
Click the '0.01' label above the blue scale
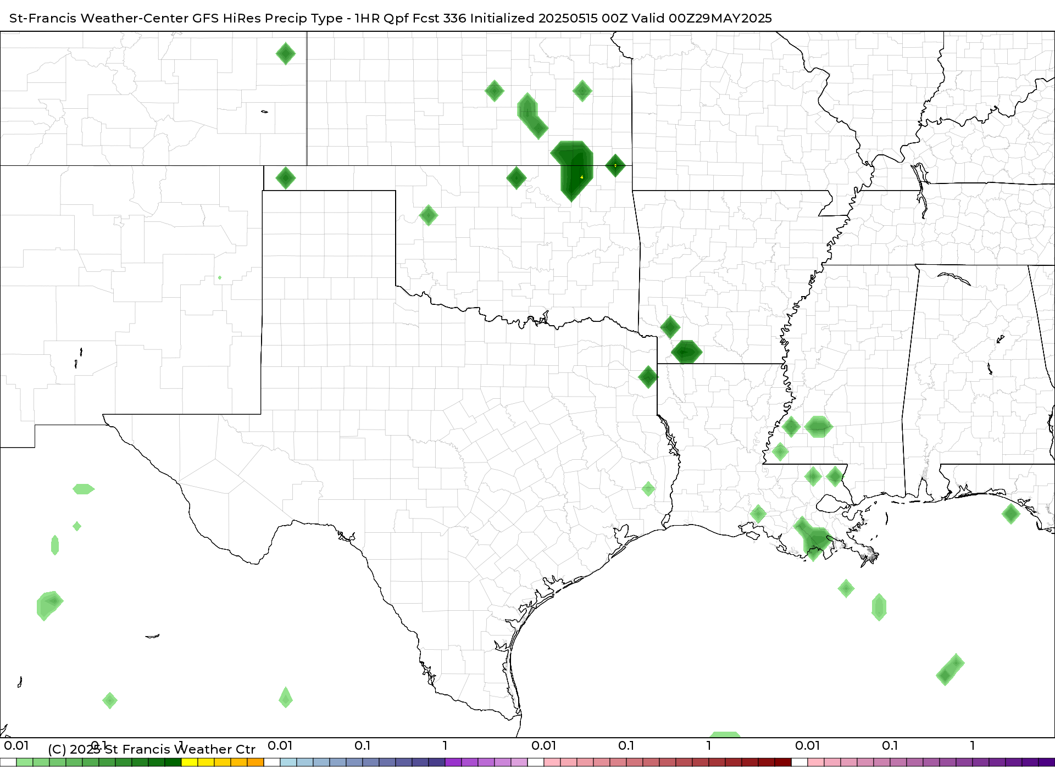coord(280,746)
